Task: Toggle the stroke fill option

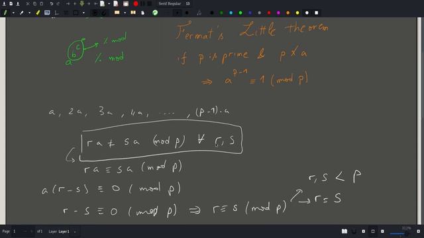Action: click(104, 13)
